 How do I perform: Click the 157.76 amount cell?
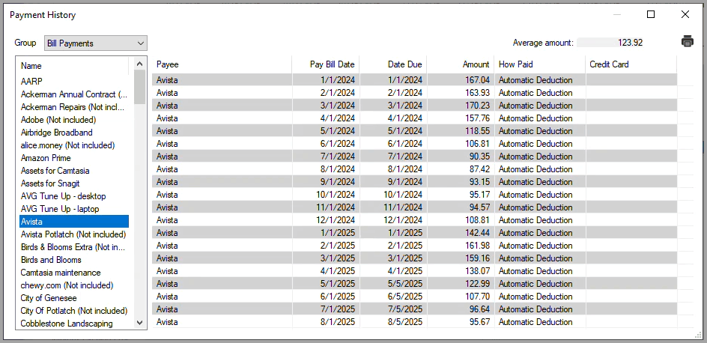[x=461, y=118]
